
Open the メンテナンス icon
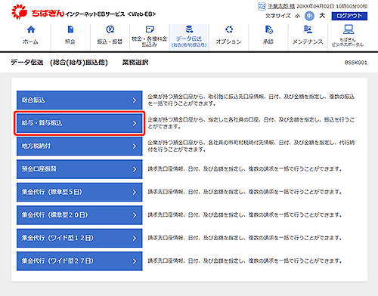coord(308,29)
